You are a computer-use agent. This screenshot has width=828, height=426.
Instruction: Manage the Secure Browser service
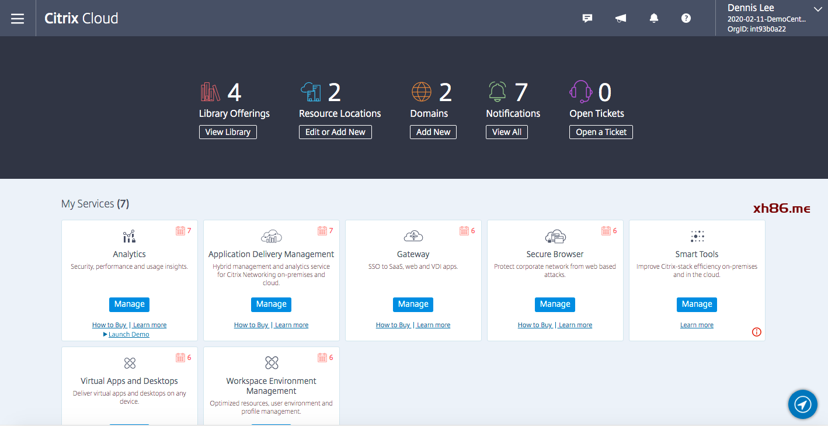click(555, 304)
